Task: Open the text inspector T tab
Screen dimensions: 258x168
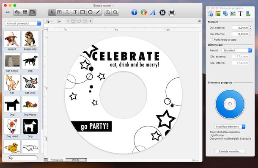Action: (x=240, y=14)
